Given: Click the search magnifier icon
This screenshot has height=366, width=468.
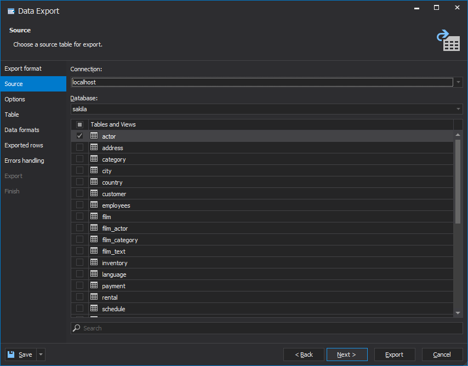Looking at the screenshot, I should 77,328.
